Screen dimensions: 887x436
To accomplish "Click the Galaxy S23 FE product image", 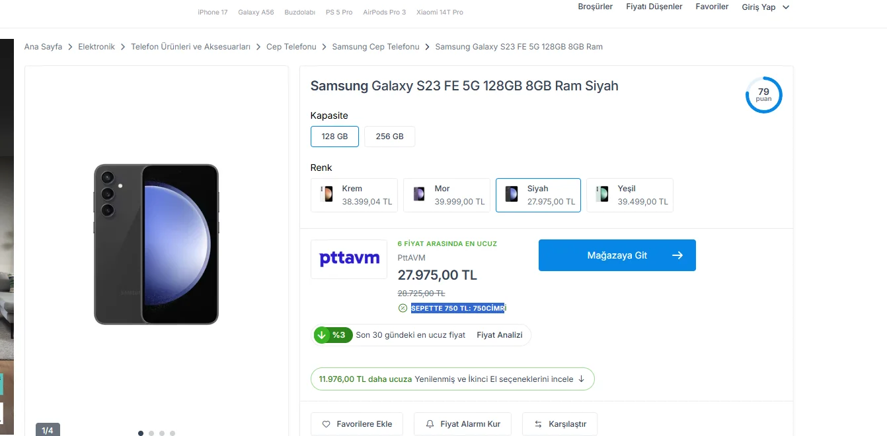I will 156,244.
